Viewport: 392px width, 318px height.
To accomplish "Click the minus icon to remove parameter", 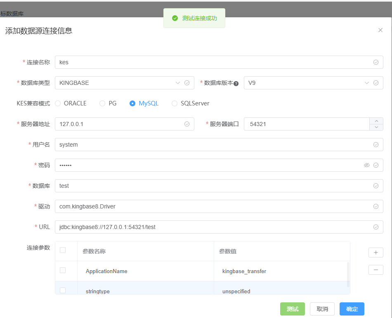I will coord(376,270).
